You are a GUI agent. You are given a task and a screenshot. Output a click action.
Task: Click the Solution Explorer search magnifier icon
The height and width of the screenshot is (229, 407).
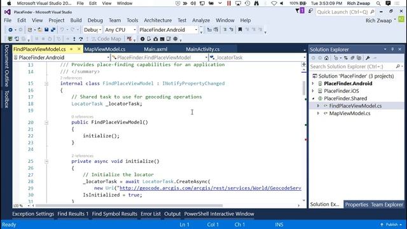[397, 66]
